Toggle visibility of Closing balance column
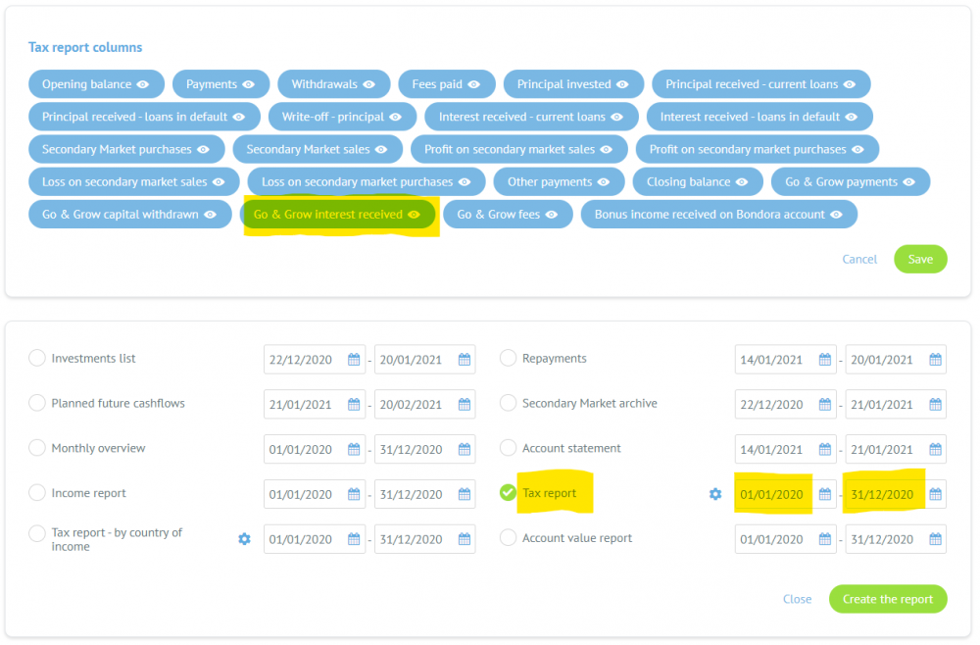This screenshot has width=980, height=645. pos(742,182)
